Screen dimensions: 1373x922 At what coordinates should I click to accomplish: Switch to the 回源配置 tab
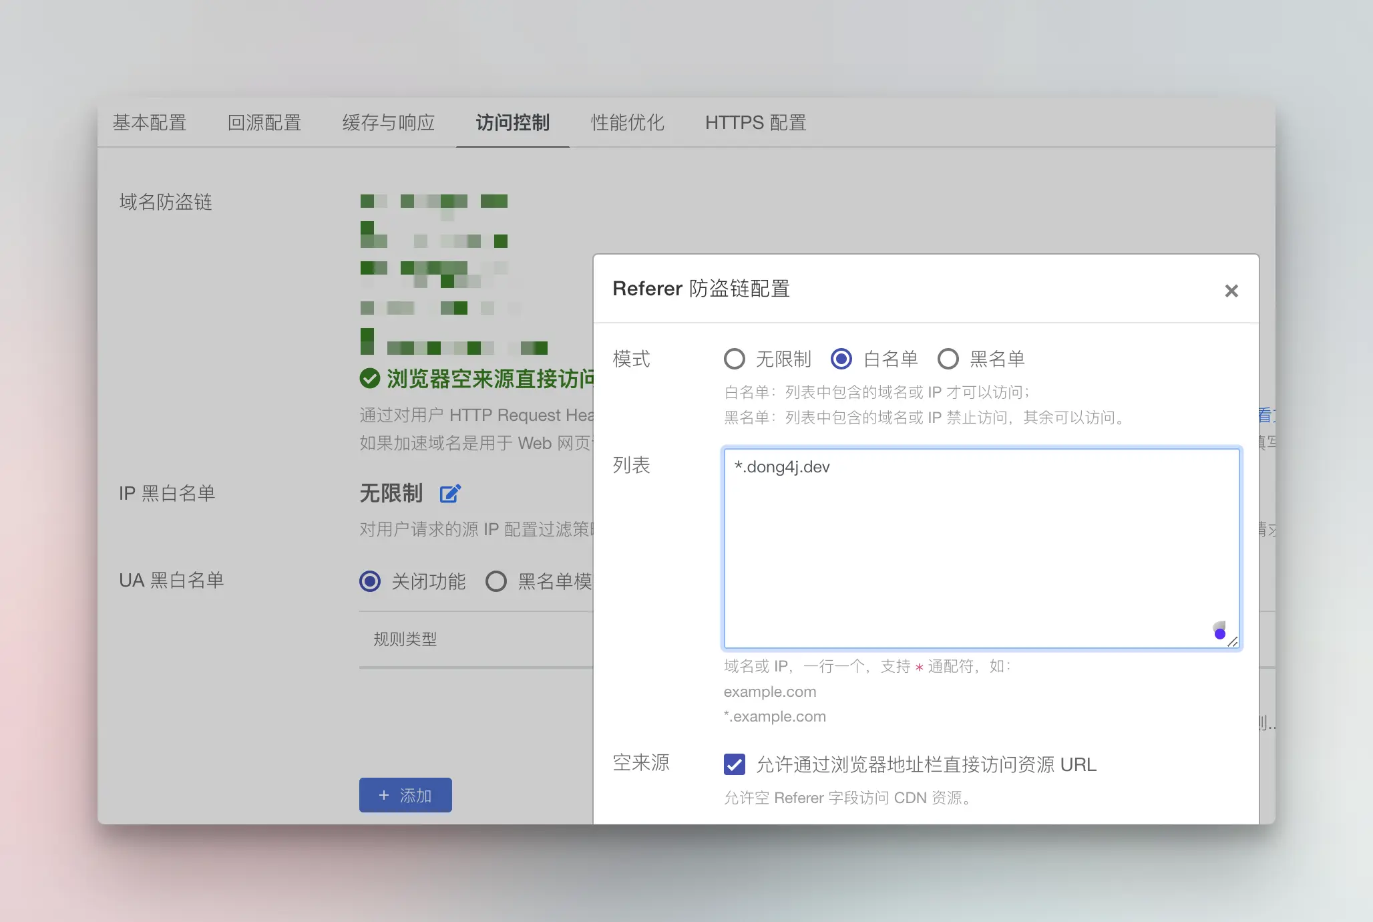point(264,123)
